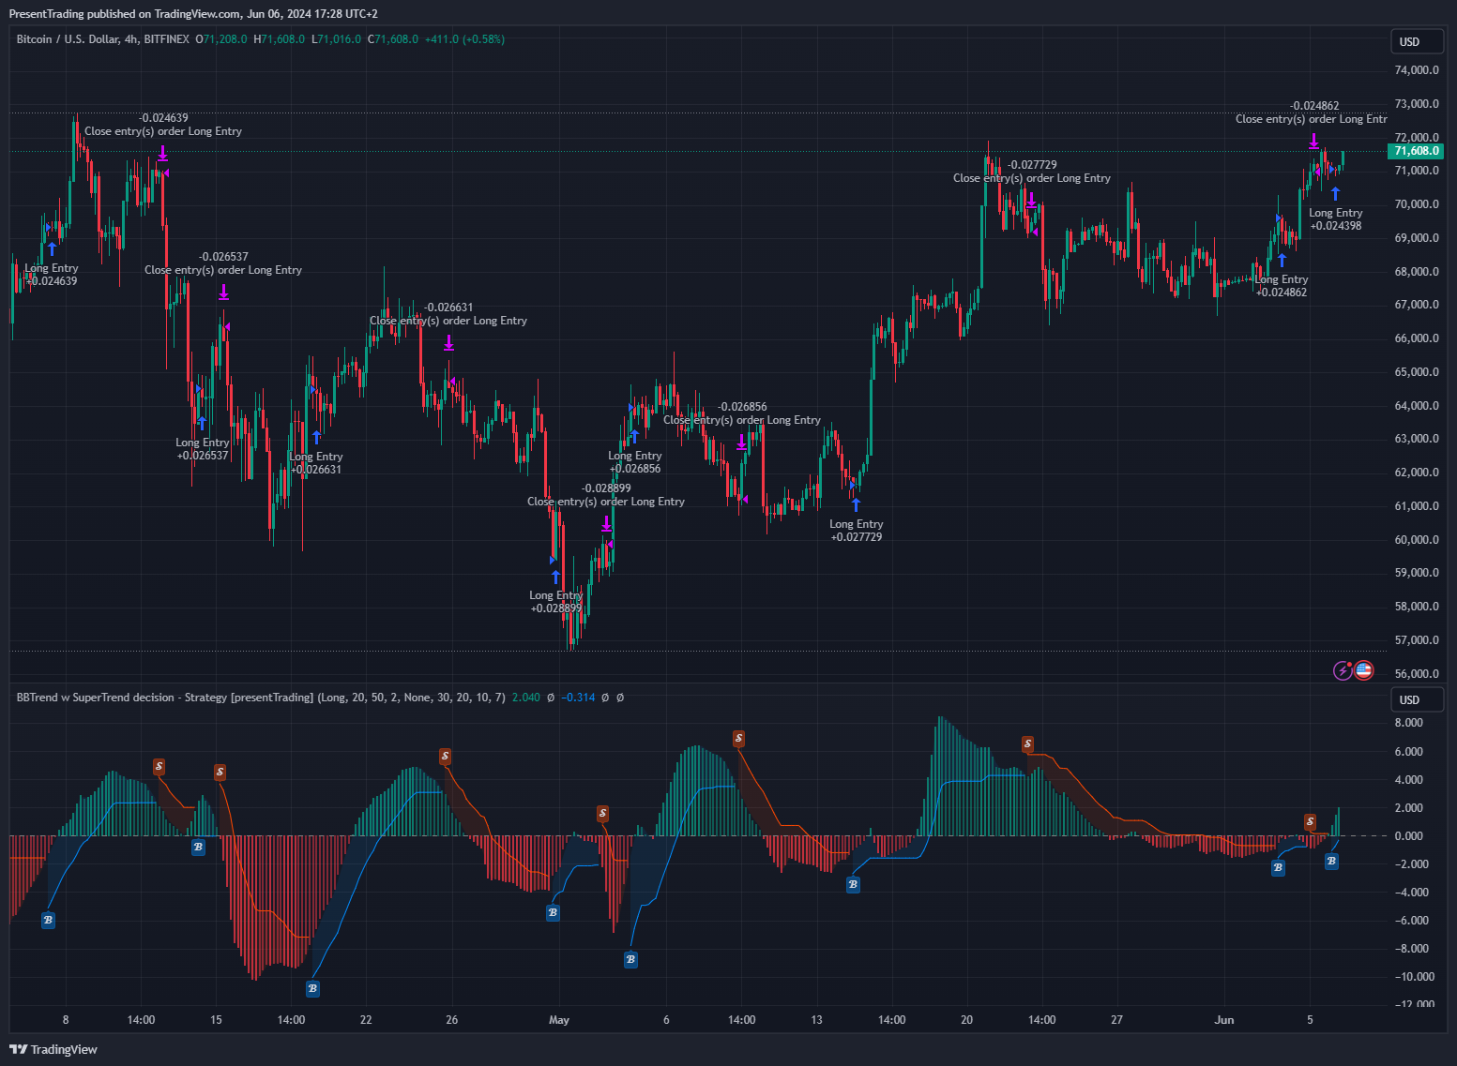Click the -0.024639 Close entry(s) order label

click(x=163, y=125)
